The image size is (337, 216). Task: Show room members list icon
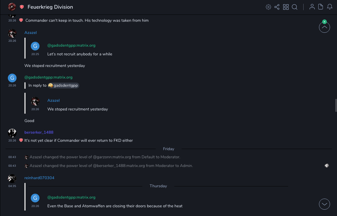[312, 7]
